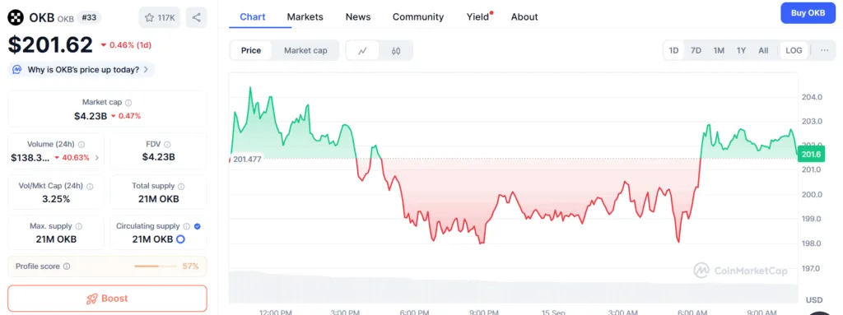Expand the 'Why is OKB's price up today?' chevron
The image size is (843, 315).
click(146, 69)
